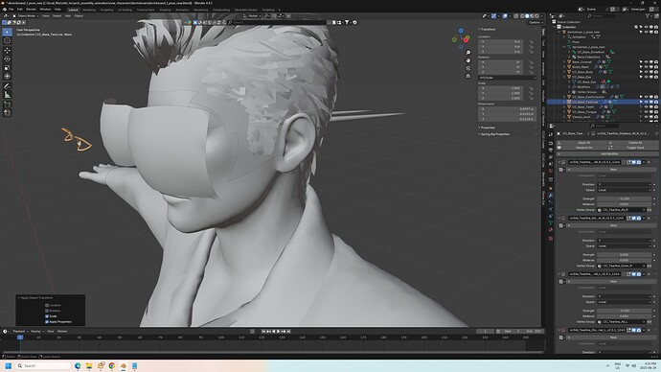Click the Blender logo app menu
This screenshot has width=661, height=372.
(x=4, y=9)
